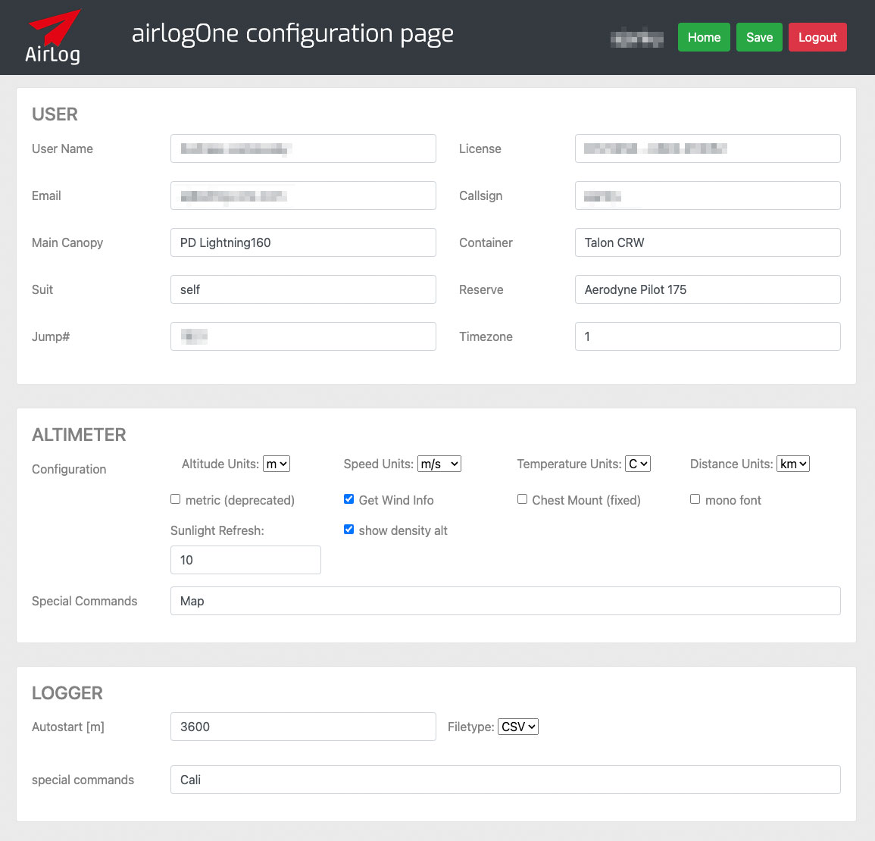This screenshot has height=841, width=875.
Task: Edit the Autostart [m] field
Action: coord(303,727)
